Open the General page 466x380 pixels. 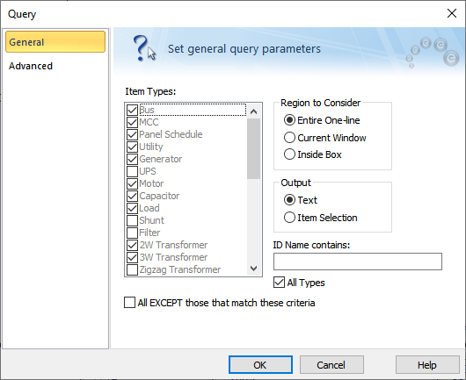[x=55, y=42]
